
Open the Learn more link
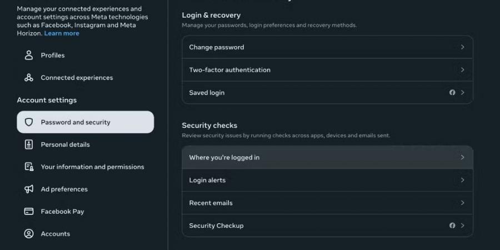click(x=62, y=33)
